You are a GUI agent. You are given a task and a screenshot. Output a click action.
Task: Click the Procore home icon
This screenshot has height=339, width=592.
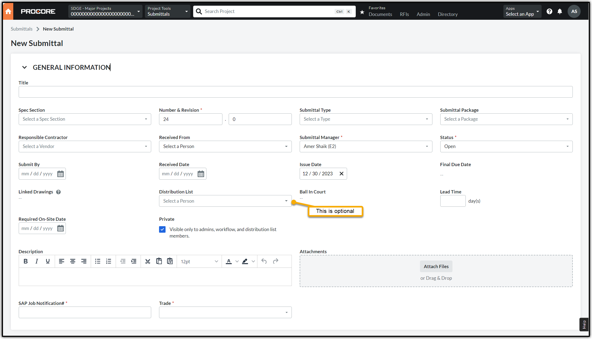click(8, 11)
